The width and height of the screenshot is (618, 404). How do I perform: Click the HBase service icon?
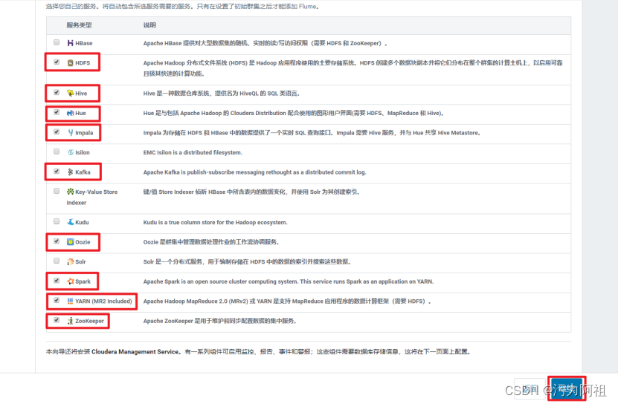click(70, 43)
